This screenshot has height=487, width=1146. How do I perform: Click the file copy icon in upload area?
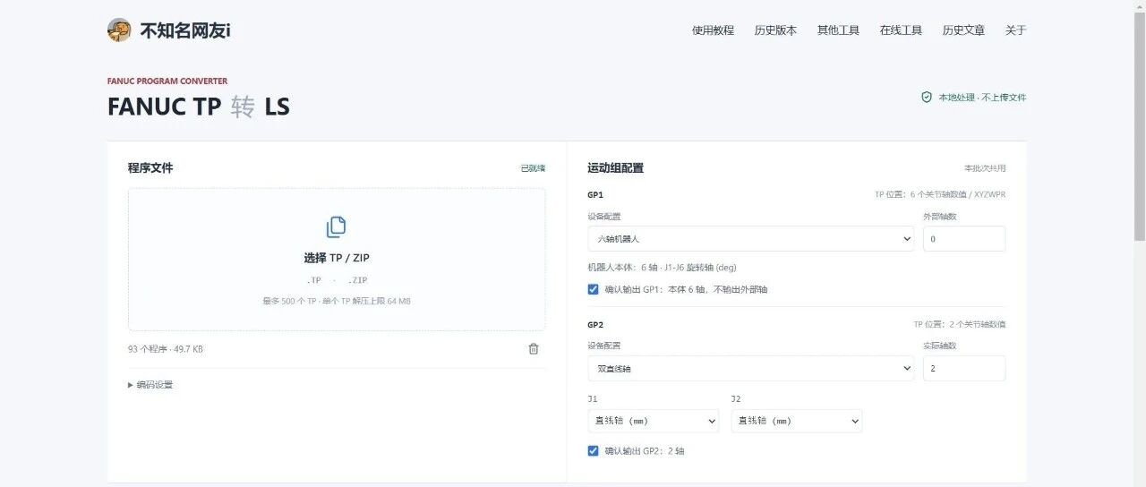(x=337, y=227)
